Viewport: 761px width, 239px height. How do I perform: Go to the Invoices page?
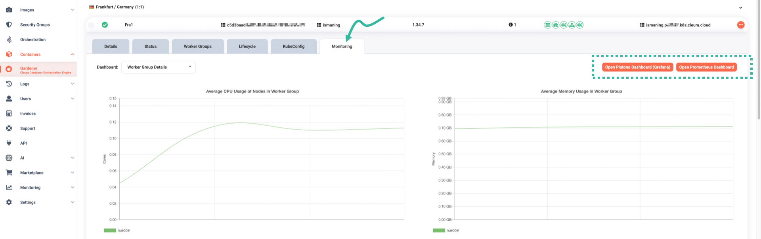(x=28, y=114)
